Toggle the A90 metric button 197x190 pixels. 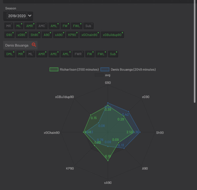coord(47,35)
